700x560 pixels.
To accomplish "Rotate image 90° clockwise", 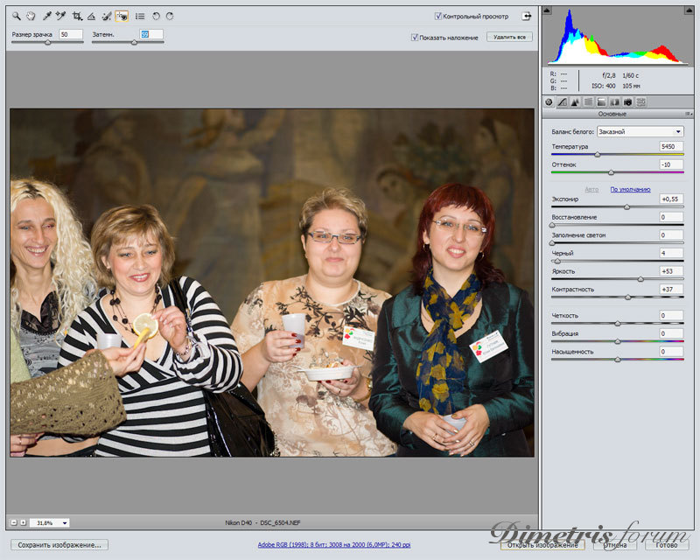I will coord(170,16).
